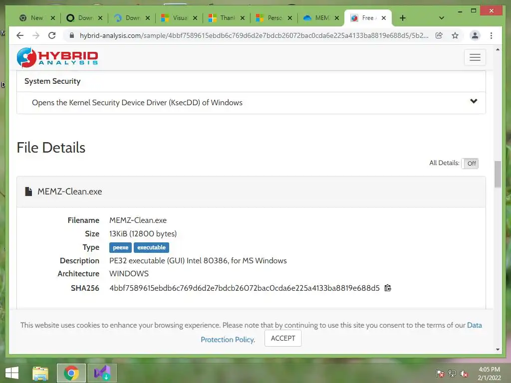Click the 'peexe' type tag
Image resolution: width=511 pixels, height=383 pixels.
pos(121,247)
